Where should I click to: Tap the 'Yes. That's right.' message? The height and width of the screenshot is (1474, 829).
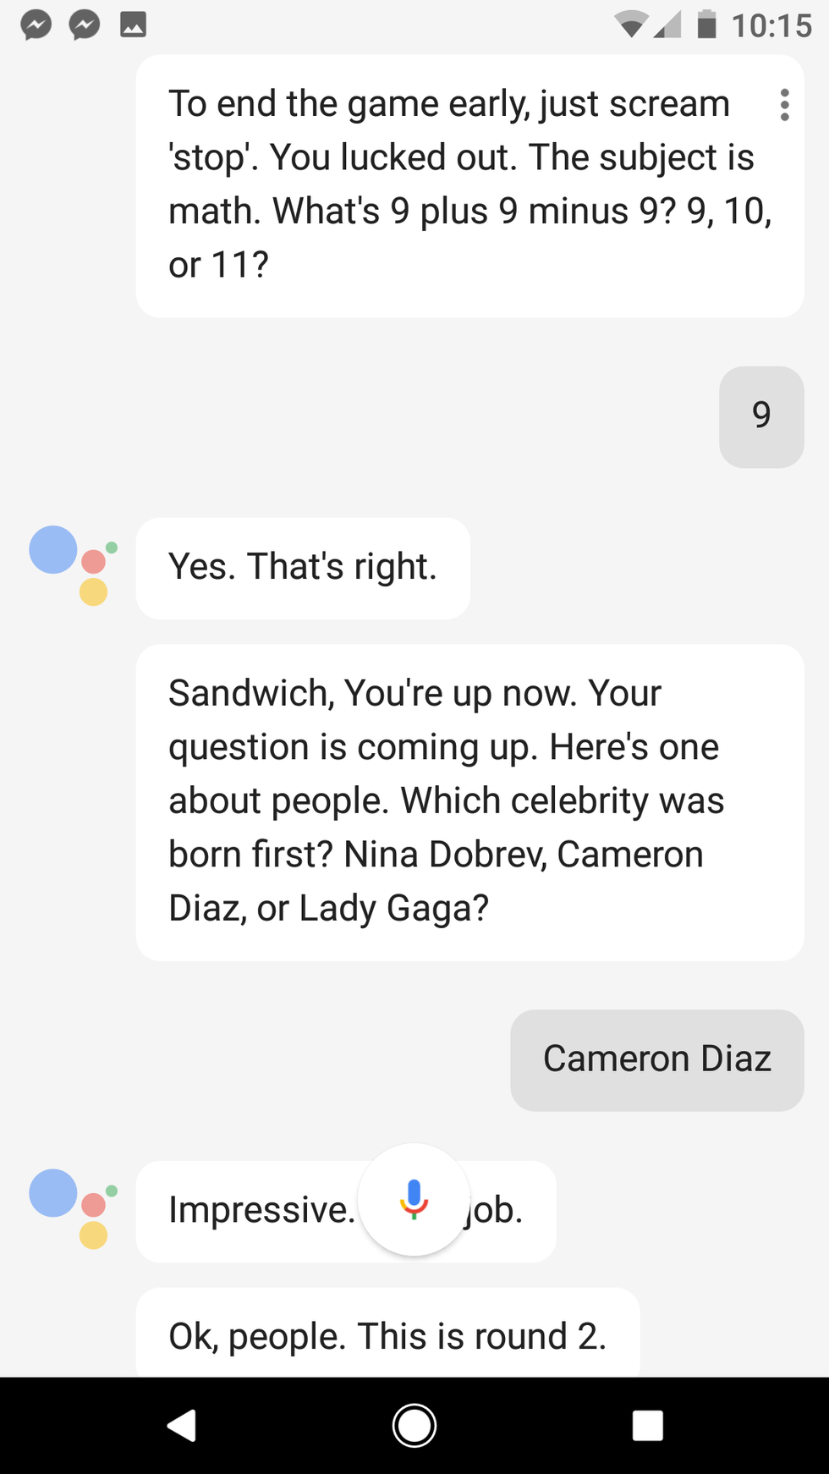coord(303,567)
